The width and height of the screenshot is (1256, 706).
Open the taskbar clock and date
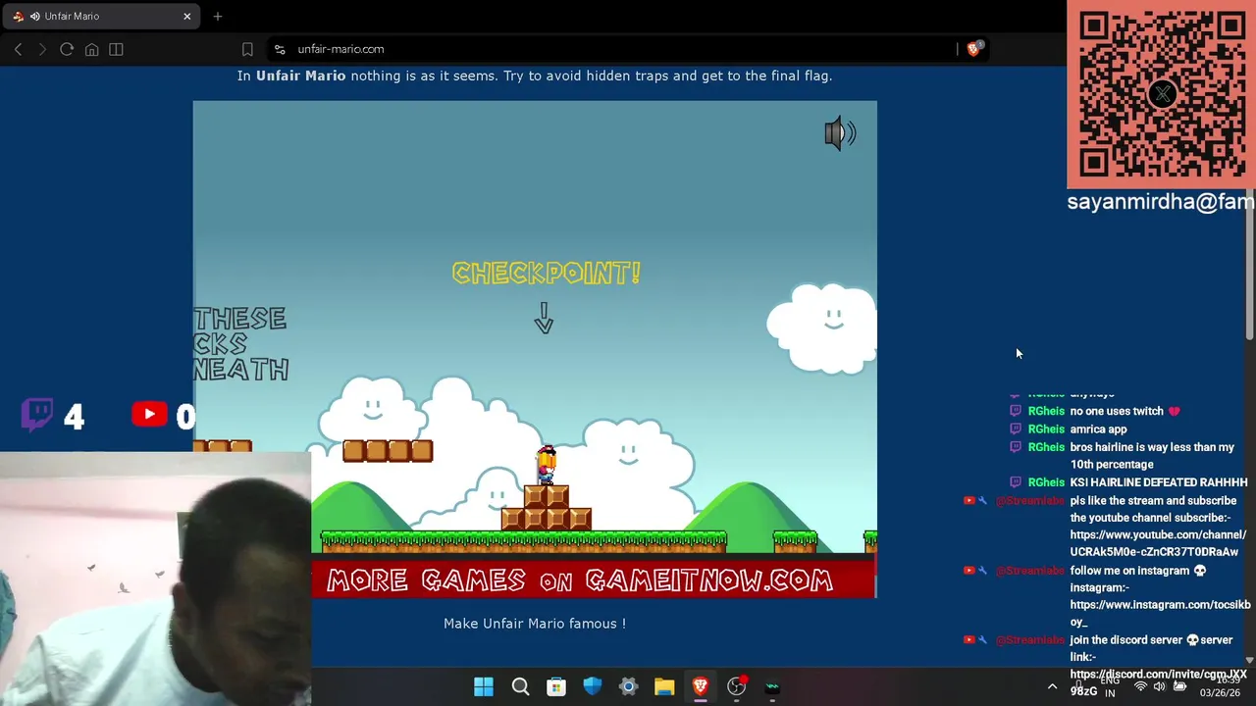1220,687
